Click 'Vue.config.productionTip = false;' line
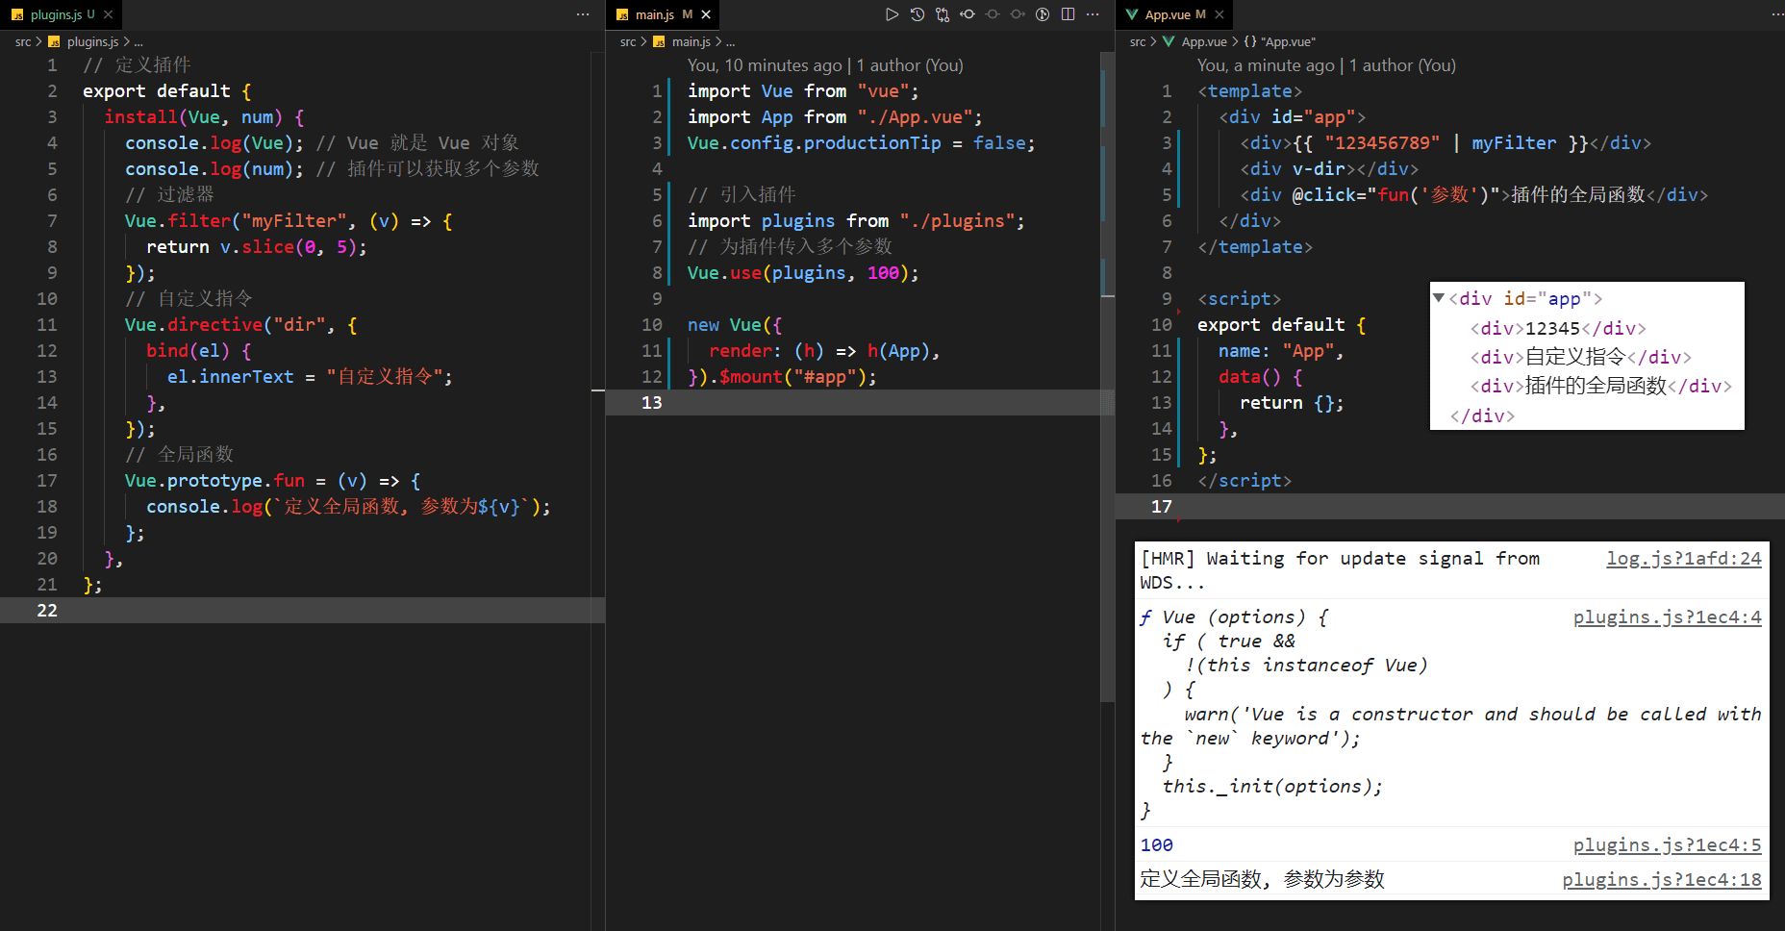 click(x=861, y=142)
